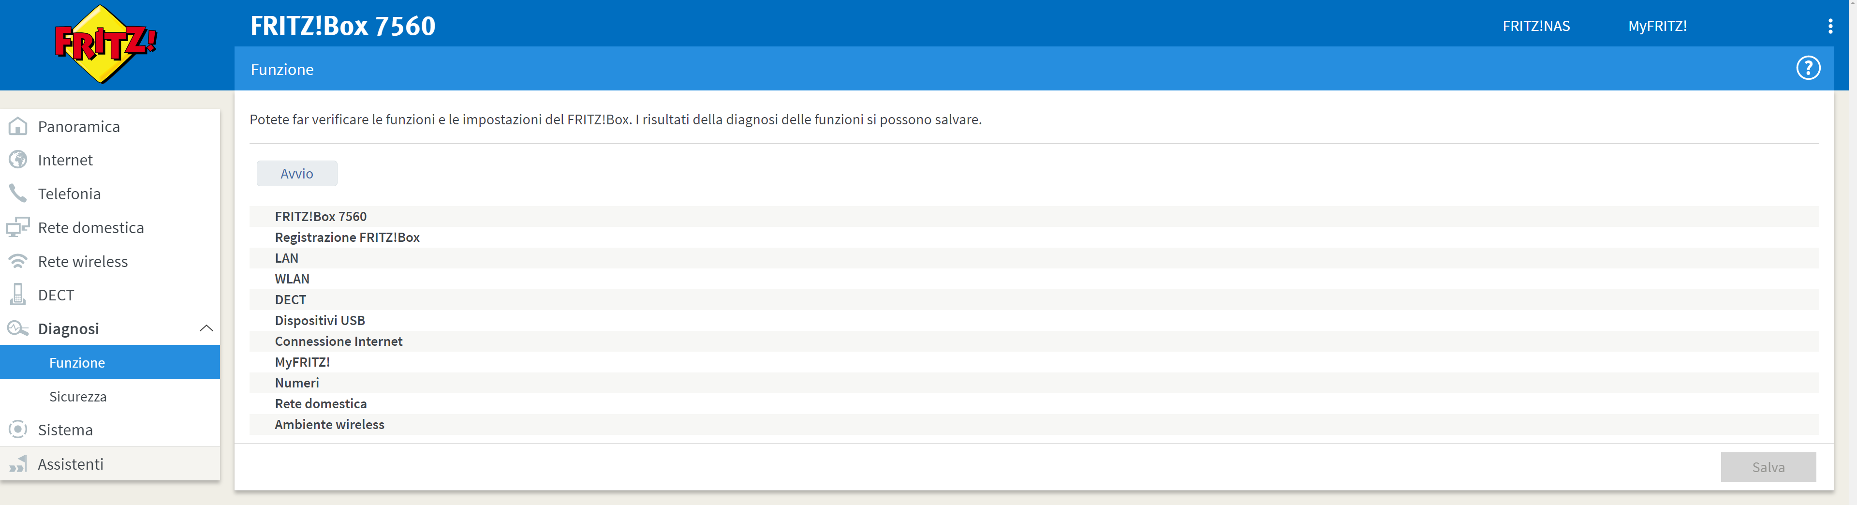Click the FRITZ! logo

click(x=106, y=45)
